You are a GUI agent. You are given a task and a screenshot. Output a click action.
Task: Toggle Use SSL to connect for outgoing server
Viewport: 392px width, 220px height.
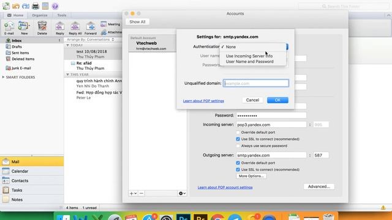[238, 170]
